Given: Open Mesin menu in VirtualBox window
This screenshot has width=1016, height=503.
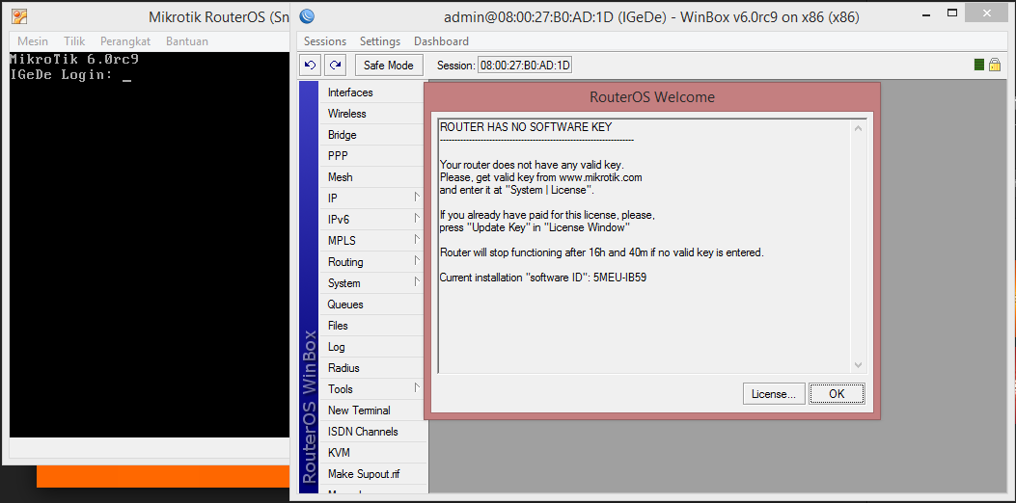Looking at the screenshot, I should point(33,40).
